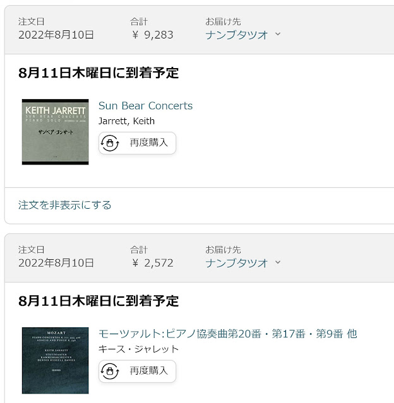The width and height of the screenshot is (394, 403).
Task: Click the 再度購入 button text for Sun Bear Concerts
Action: click(149, 143)
